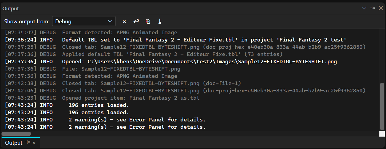Click the Output panel title text

11,8
